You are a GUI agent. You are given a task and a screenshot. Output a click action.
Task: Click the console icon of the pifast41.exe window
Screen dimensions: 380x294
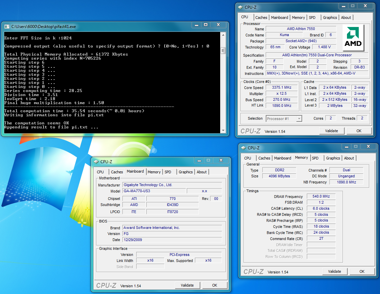click(x=7, y=27)
